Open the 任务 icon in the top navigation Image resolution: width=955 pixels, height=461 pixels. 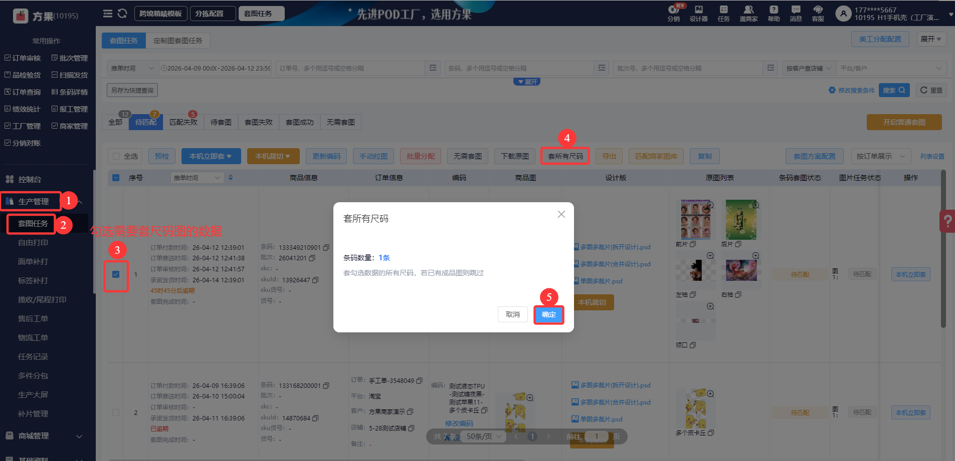(x=722, y=14)
